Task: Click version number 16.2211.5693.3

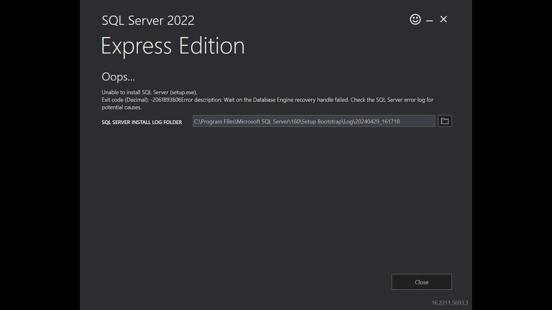Action: click(x=450, y=303)
